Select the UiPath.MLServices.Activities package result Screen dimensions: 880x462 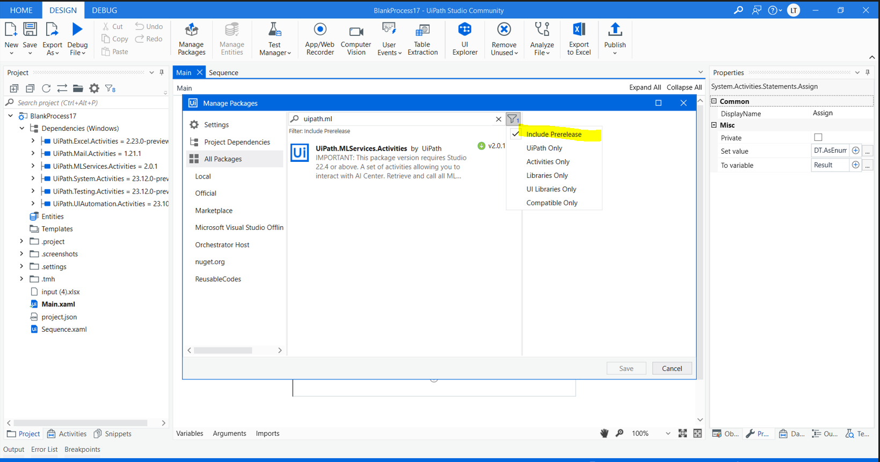[397, 162]
